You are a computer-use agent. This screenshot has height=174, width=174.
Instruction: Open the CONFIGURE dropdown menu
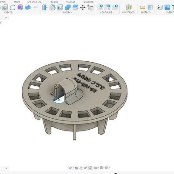pyautogui.click(x=107, y=13)
